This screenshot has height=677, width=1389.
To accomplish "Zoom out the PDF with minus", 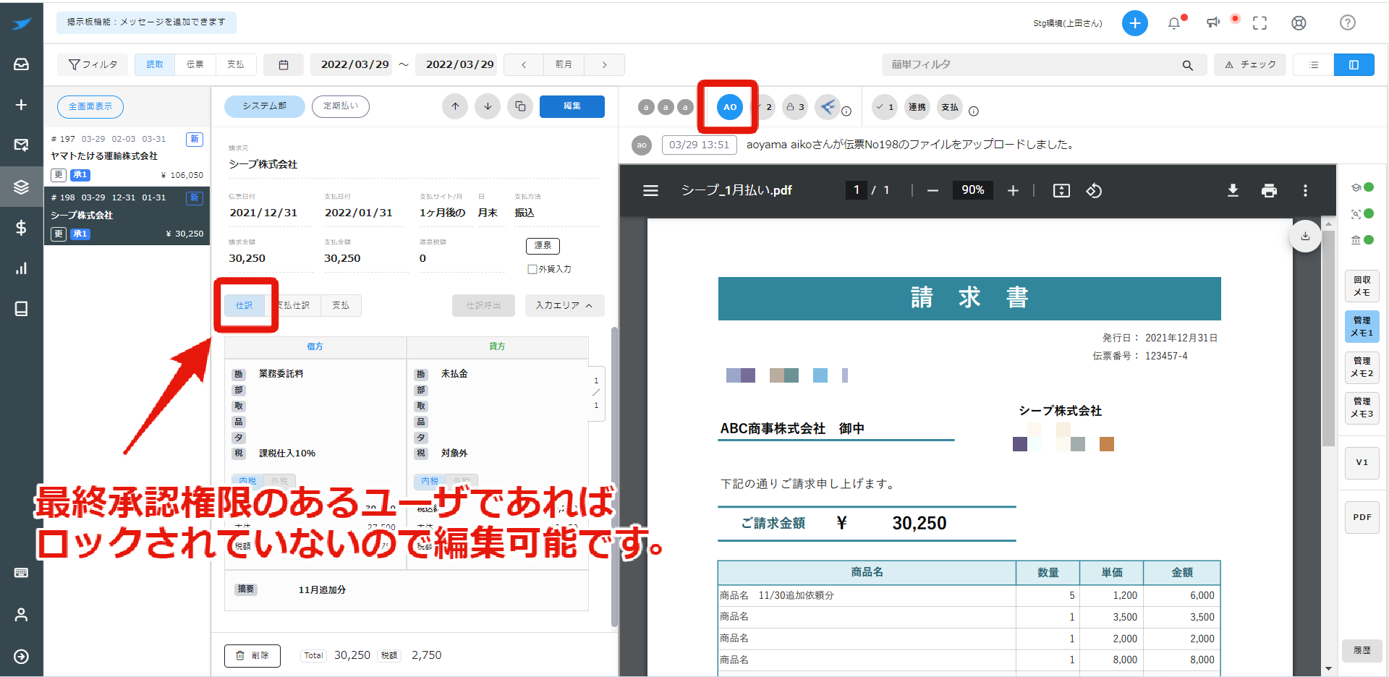I will [x=933, y=190].
